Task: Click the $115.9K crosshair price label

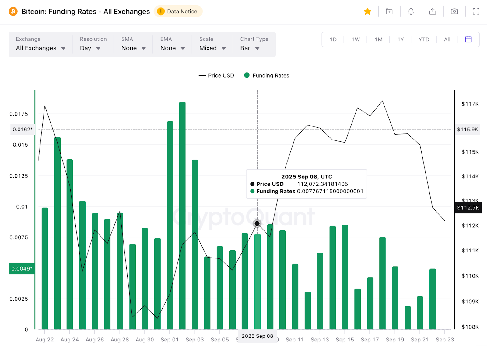Action: tap(468, 130)
